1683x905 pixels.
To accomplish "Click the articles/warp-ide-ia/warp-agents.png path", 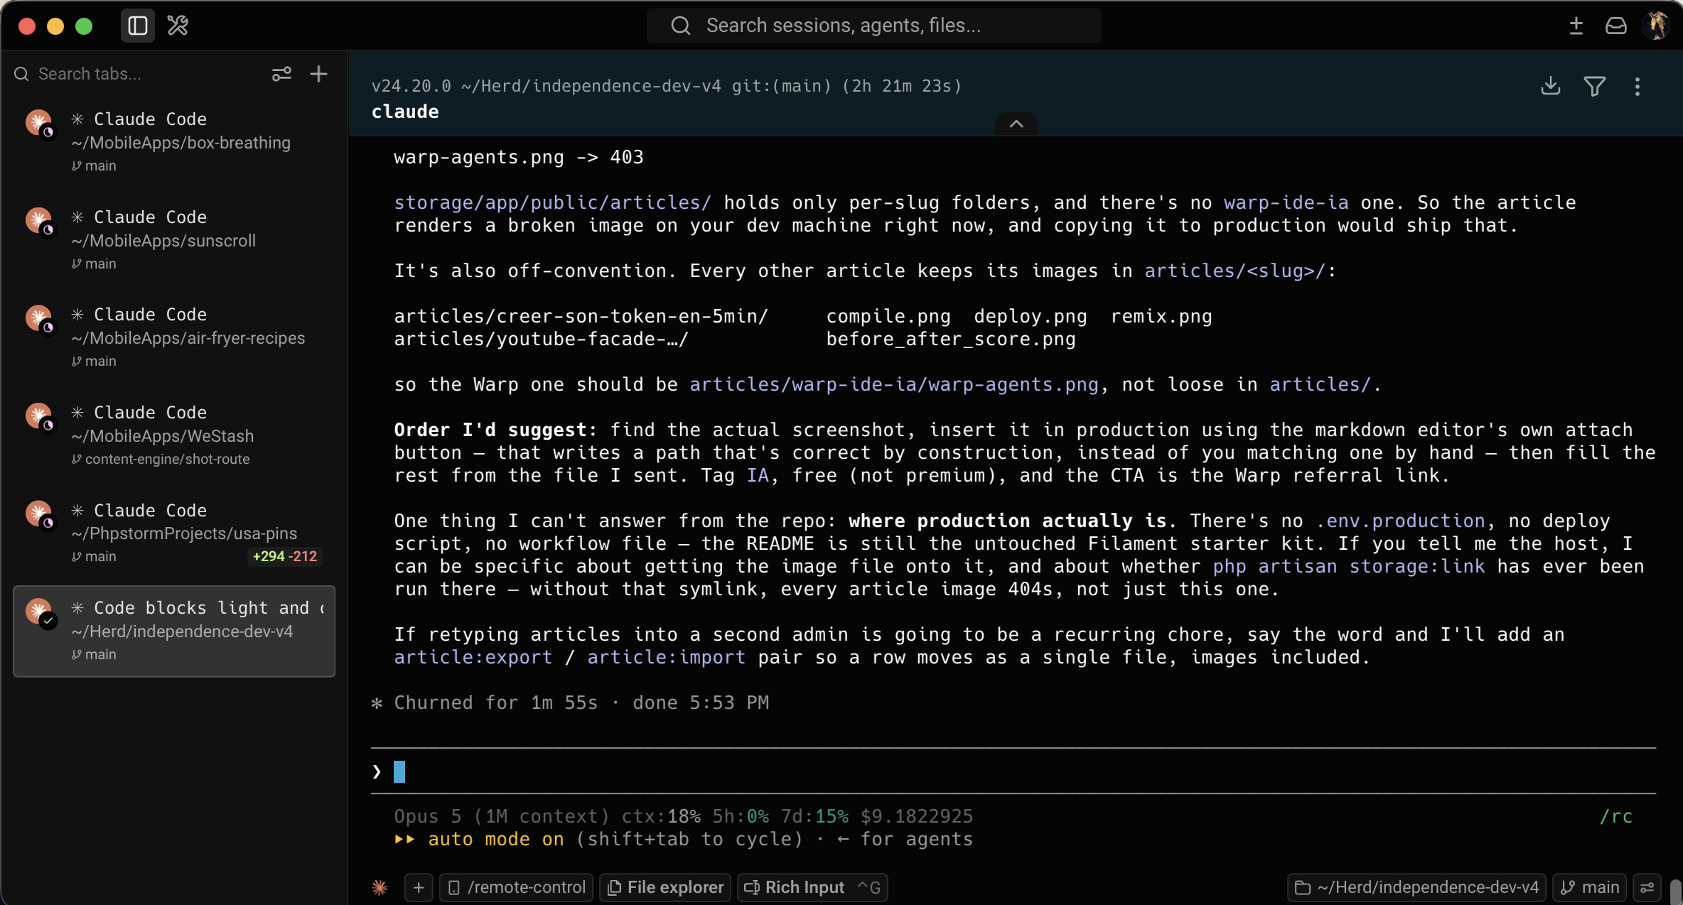I will [894, 384].
